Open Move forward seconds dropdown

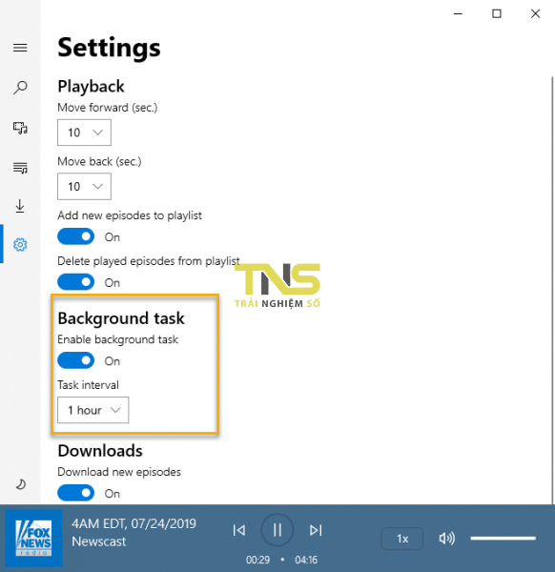pos(84,133)
